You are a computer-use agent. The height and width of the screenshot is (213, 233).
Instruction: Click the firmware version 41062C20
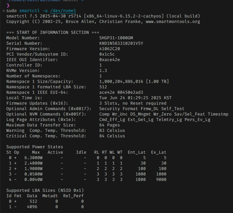[x=110, y=49]
